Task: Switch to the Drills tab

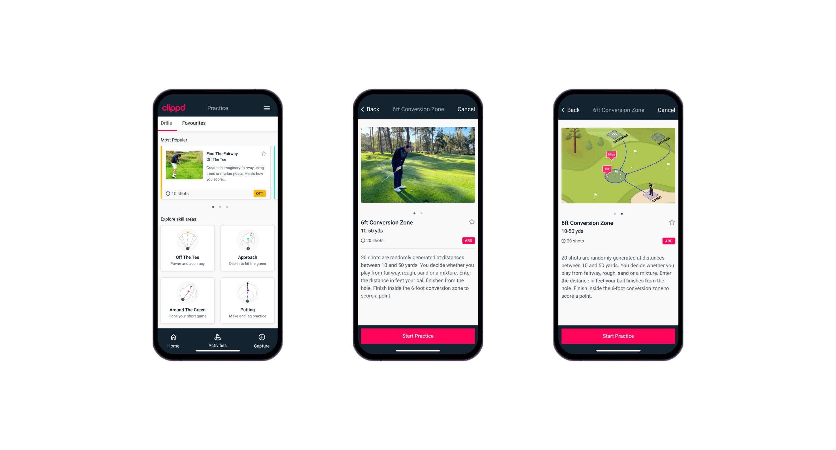Action: pyautogui.click(x=166, y=124)
